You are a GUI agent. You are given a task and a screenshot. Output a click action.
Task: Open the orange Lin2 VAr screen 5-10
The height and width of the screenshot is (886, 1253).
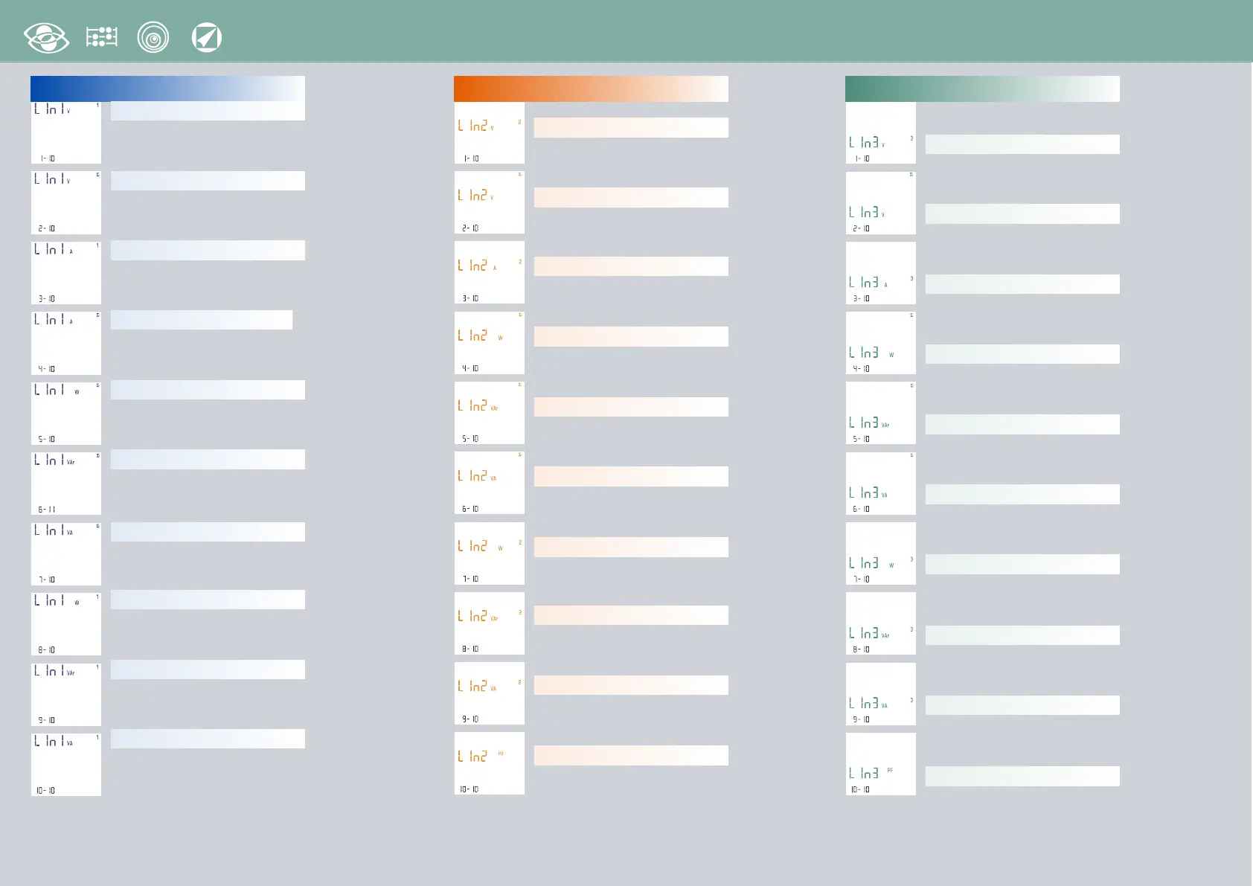coord(490,413)
